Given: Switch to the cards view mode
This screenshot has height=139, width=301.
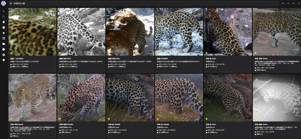Looking at the screenshot, I should click(x=283, y=3).
